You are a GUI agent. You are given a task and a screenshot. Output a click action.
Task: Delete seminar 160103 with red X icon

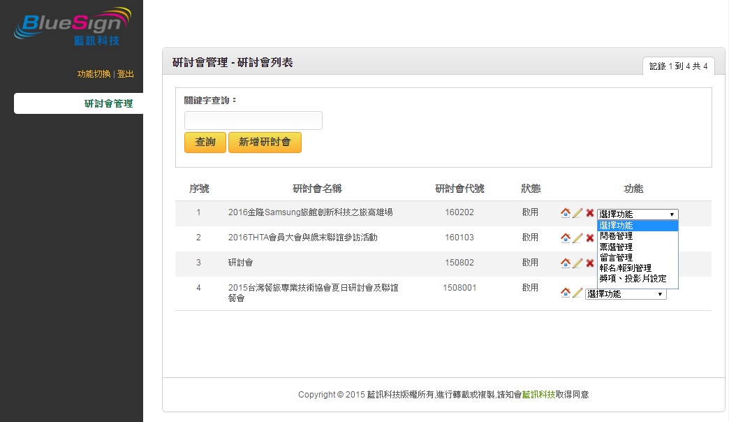point(590,238)
